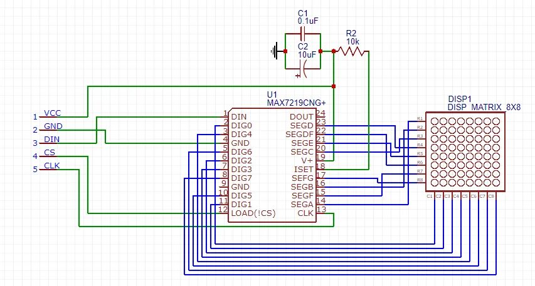Click the LOAD(!CS) pin name on U1

[253, 213]
